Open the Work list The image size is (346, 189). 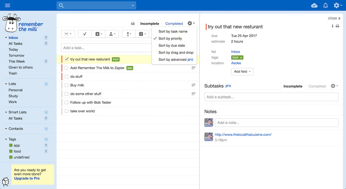pos(13,102)
